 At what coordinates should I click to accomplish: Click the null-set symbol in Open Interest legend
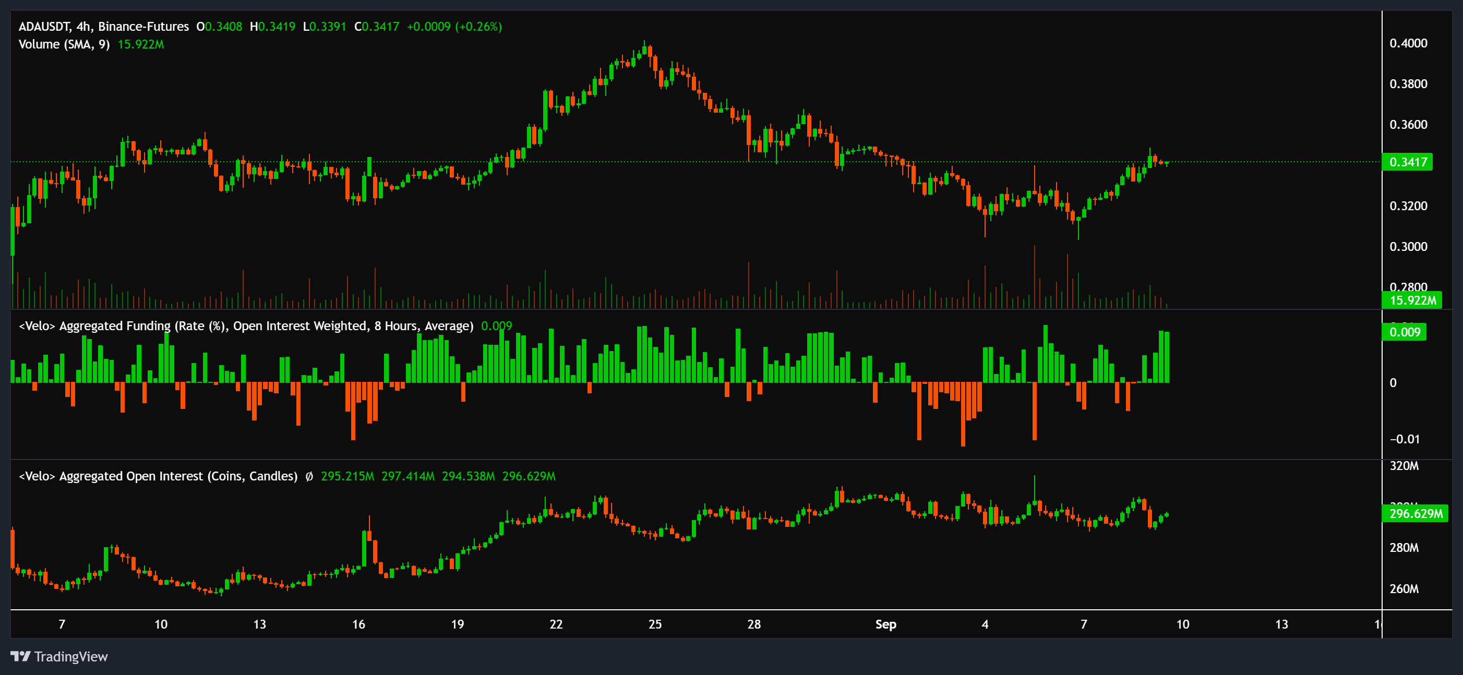[x=309, y=476]
